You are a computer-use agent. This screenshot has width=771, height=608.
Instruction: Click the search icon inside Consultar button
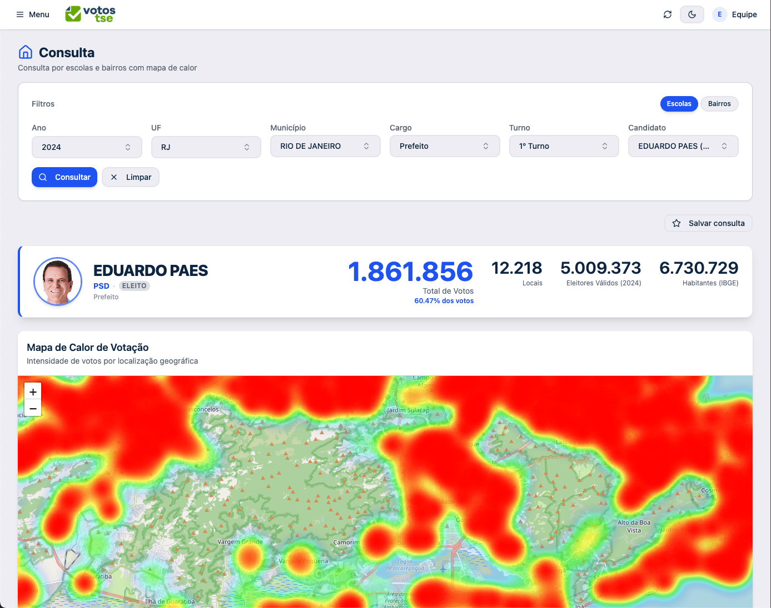click(43, 177)
